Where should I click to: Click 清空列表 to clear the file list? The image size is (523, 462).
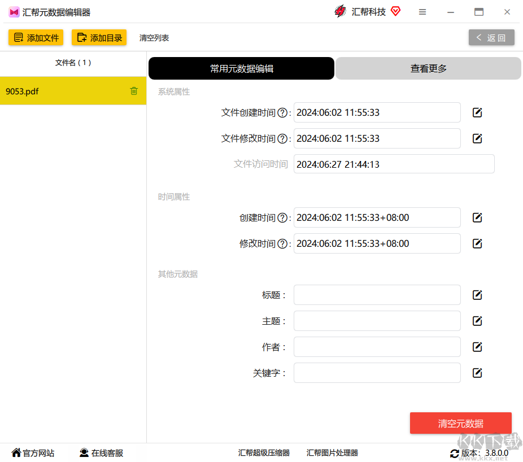154,38
